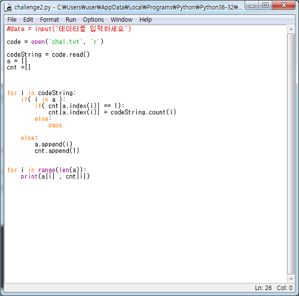The width and height of the screenshot is (299, 296).
Task: Click the 'a = []' line
Action: (17, 61)
